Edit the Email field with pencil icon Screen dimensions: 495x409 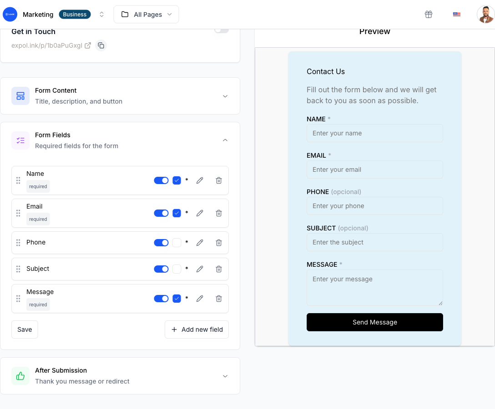click(200, 213)
